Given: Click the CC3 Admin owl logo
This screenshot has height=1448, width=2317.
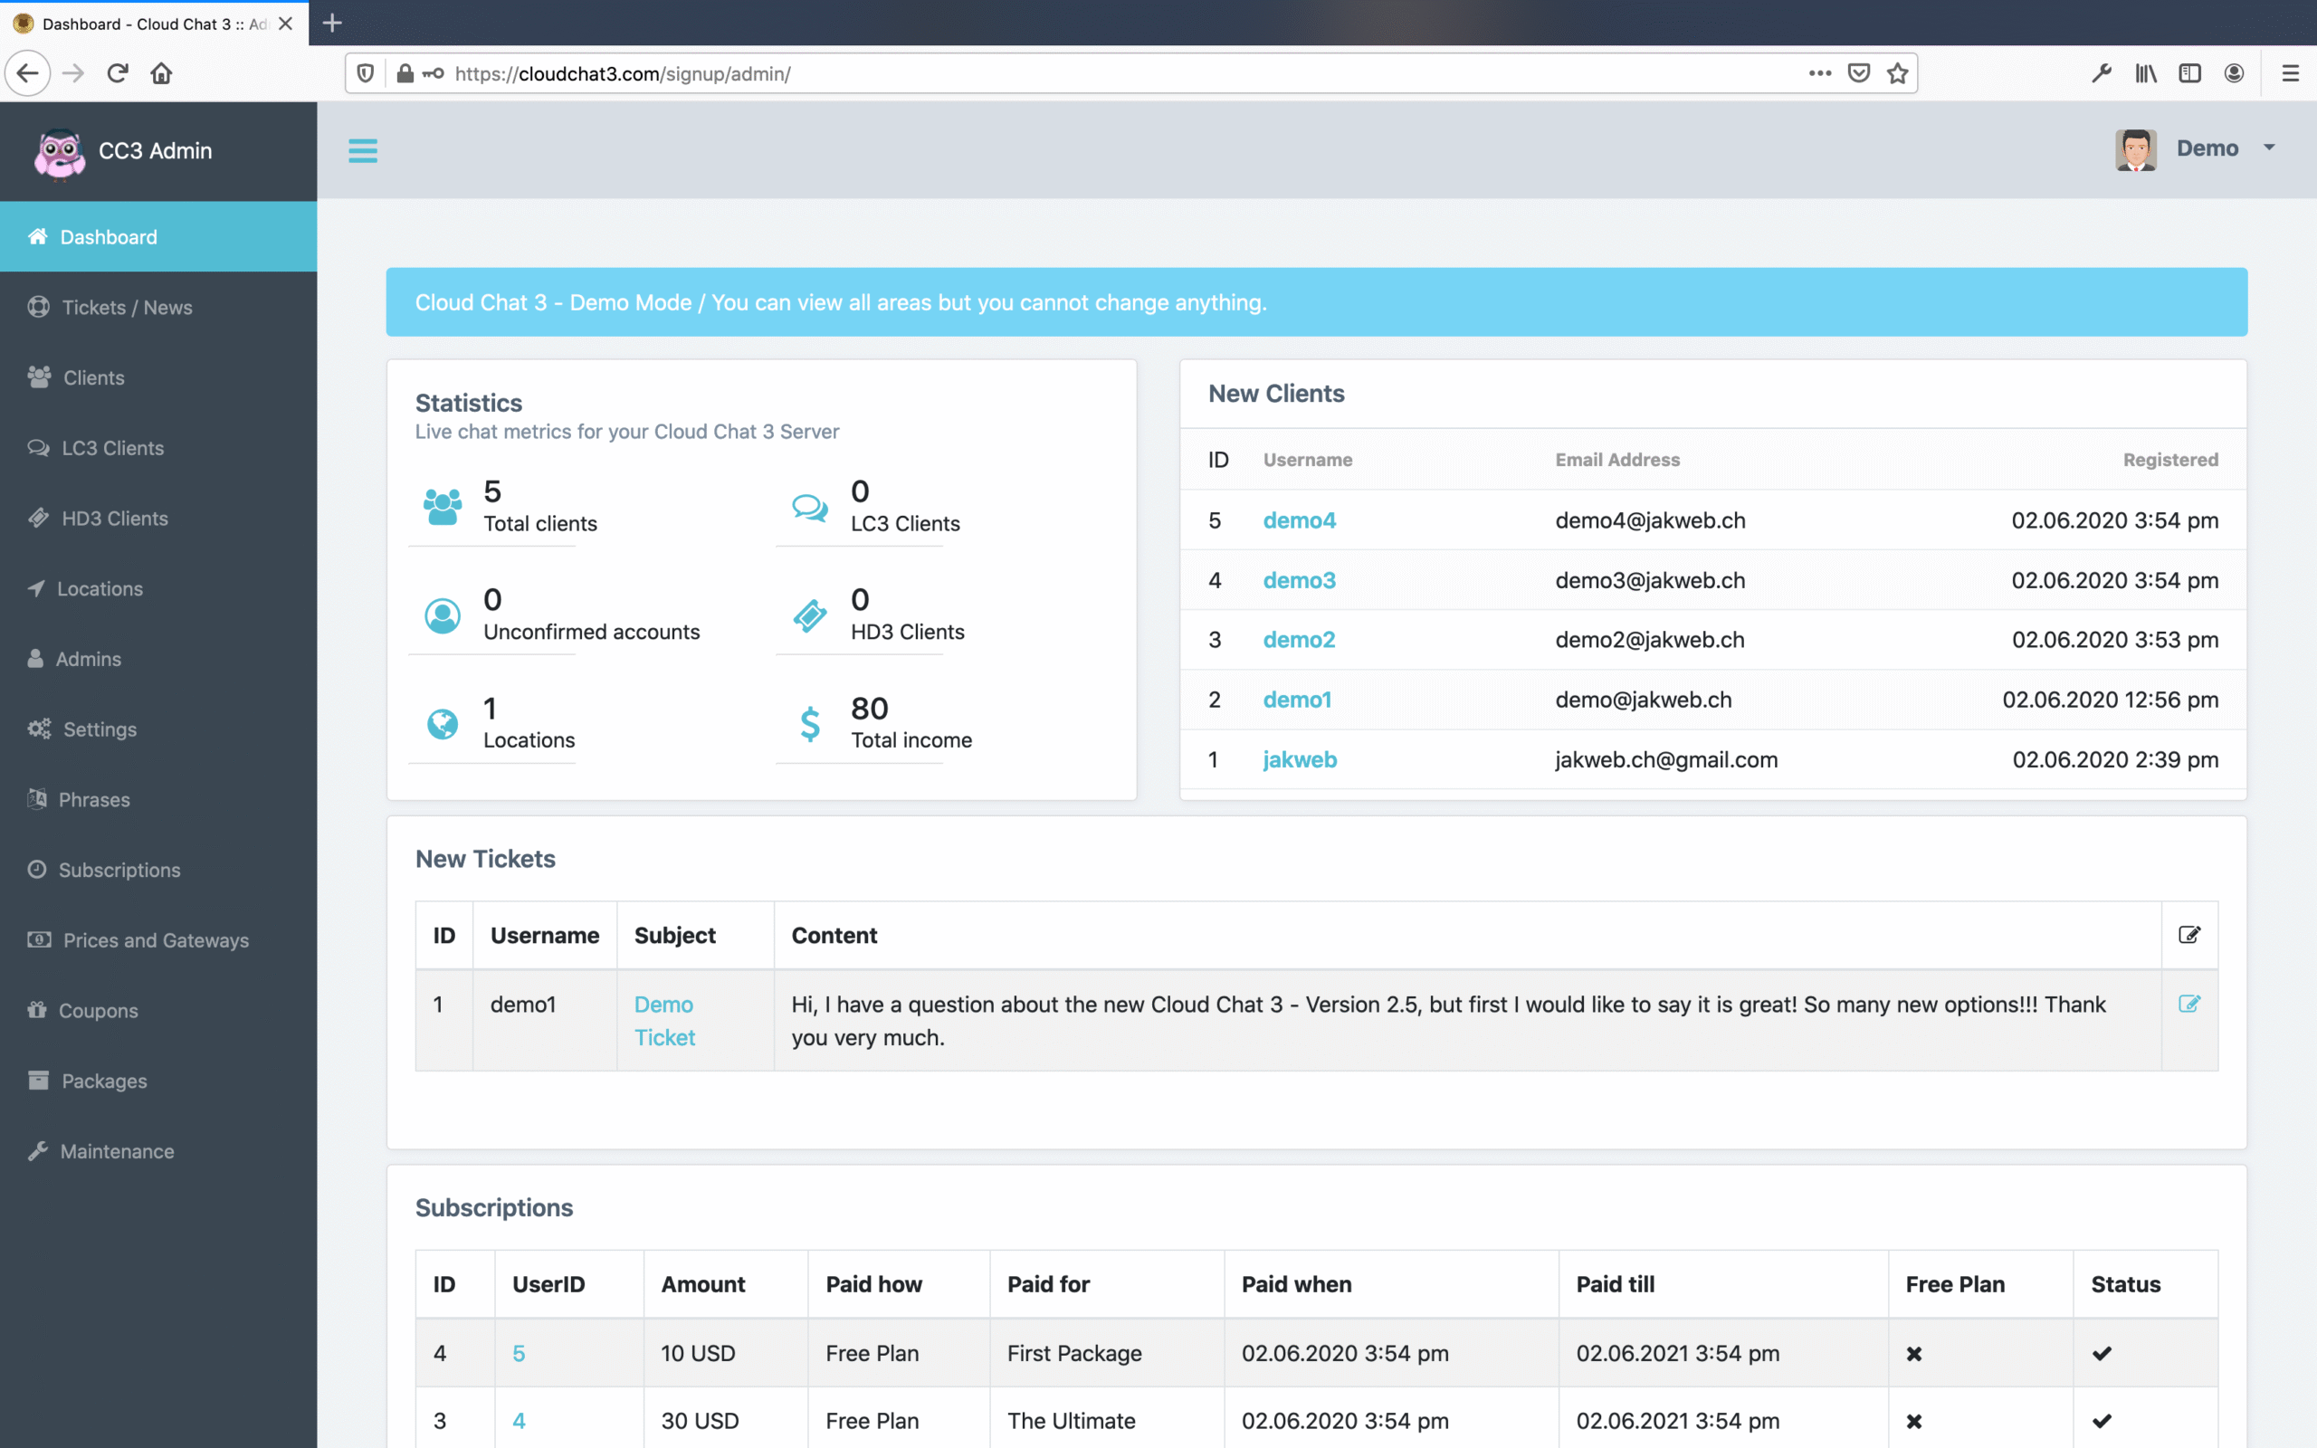Looking at the screenshot, I should point(60,152).
